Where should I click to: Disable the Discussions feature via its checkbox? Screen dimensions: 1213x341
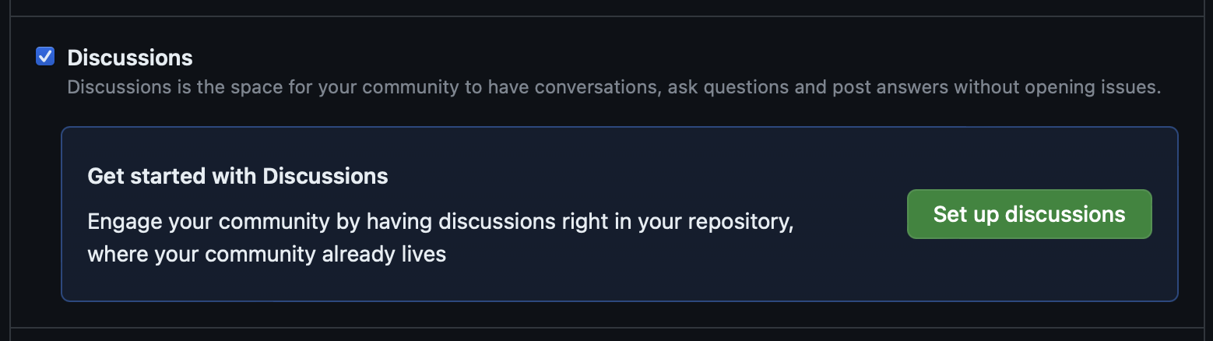(x=45, y=57)
